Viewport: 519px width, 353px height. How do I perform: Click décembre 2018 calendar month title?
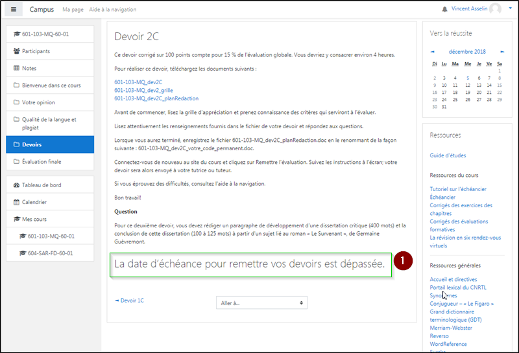[x=466, y=52]
